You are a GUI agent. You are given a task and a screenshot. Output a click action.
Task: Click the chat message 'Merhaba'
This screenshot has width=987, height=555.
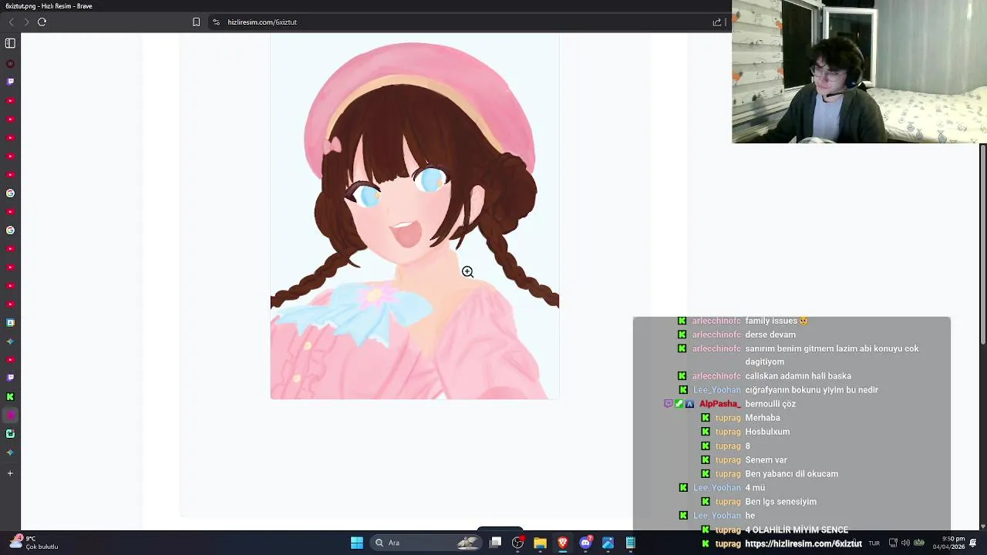[x=763, y=418]
